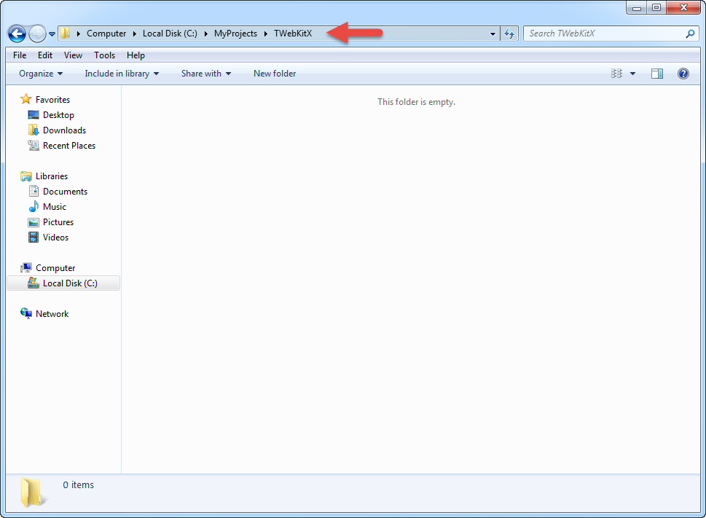Expand the arrow after Local Disk (C:) breadcrumb

(205, 34)
